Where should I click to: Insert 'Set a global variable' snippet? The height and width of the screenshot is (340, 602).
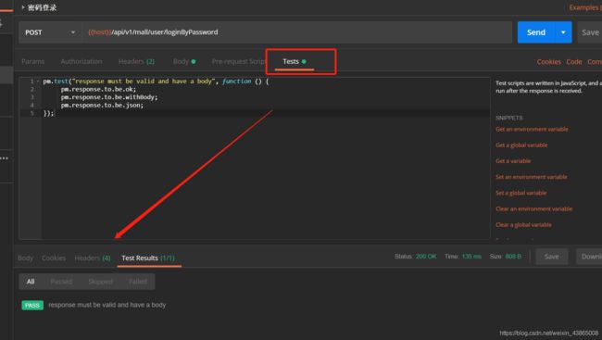coord(521,193)
